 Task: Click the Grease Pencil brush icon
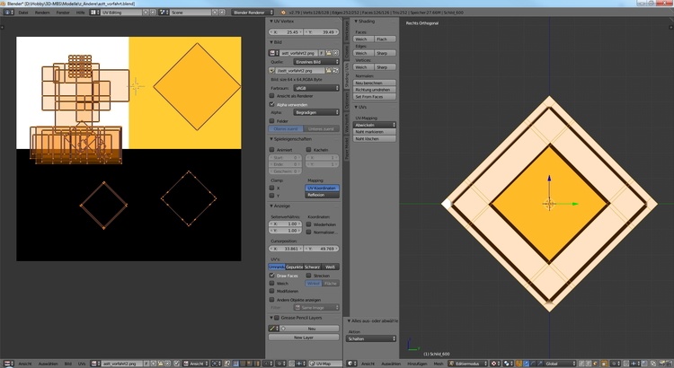(274, 328)
